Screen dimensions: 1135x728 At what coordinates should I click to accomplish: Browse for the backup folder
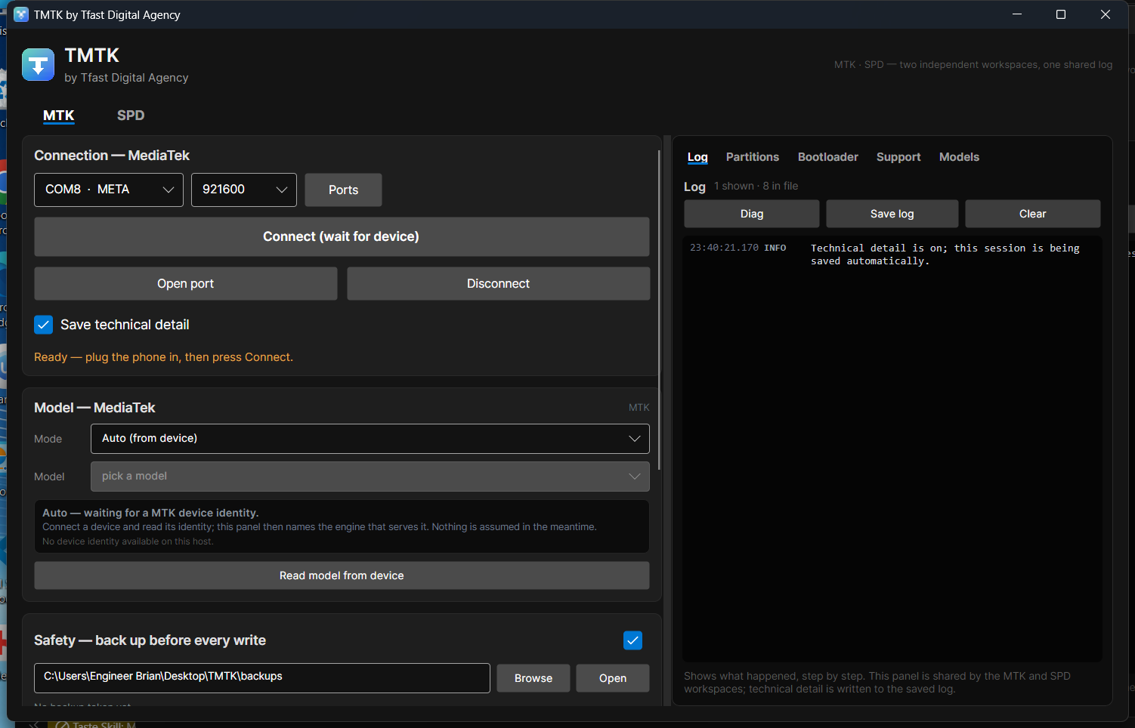[533, 678]
